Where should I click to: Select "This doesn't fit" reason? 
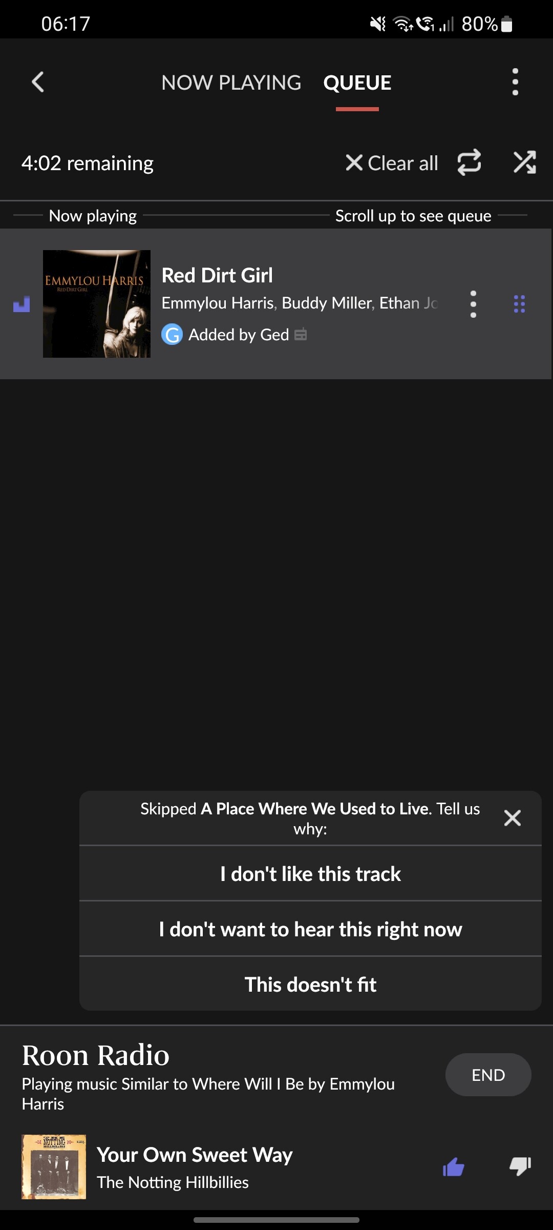[x=310, y=985]
